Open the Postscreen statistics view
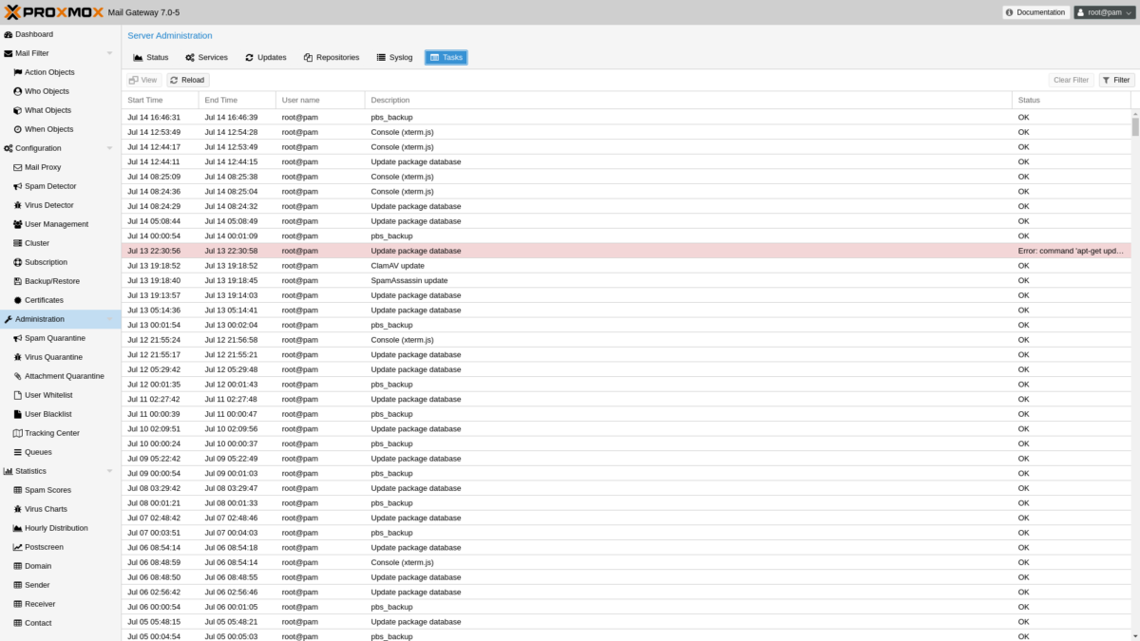 44,547
